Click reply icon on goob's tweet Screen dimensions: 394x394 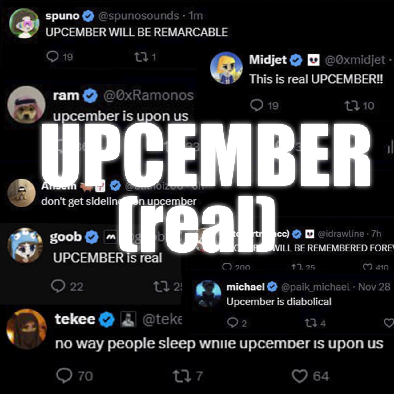58,286
